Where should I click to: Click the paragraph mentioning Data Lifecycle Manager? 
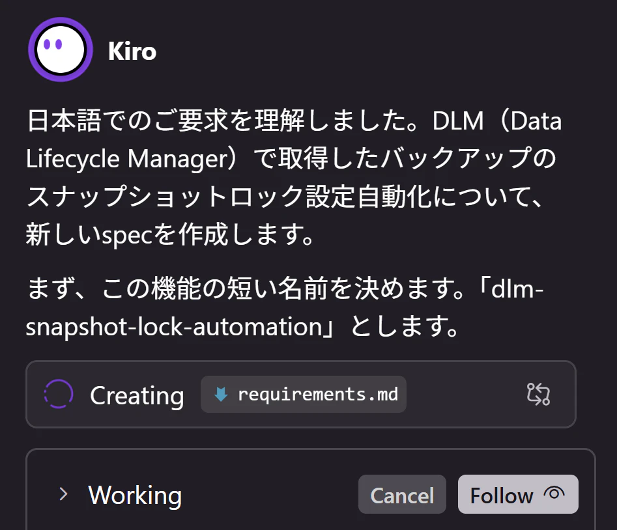tap(294, 177)
